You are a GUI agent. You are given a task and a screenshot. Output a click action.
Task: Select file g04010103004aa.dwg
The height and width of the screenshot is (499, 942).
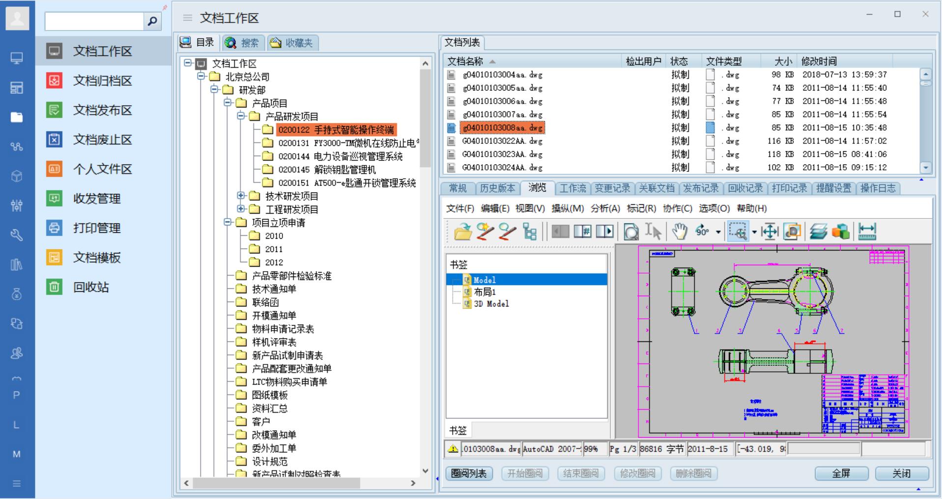pos(502,75)
